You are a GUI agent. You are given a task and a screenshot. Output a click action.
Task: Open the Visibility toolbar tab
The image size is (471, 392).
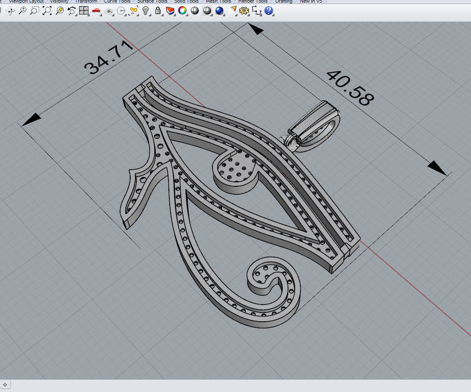pyautogui.click(x=59, y=1)
